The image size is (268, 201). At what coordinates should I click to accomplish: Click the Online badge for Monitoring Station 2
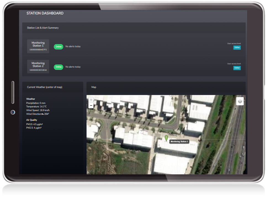tap(58, 67)
